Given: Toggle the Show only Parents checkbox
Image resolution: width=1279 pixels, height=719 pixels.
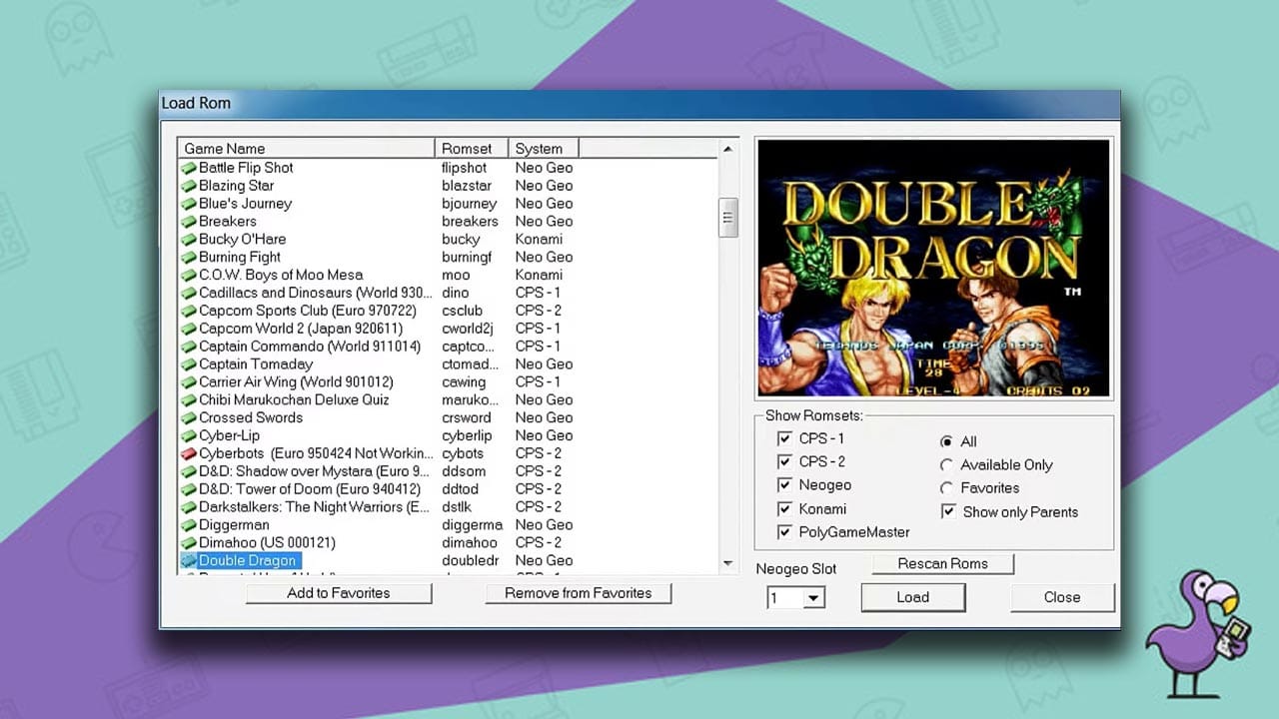Looking at the screenshot, I should click(x=948, y=512).
